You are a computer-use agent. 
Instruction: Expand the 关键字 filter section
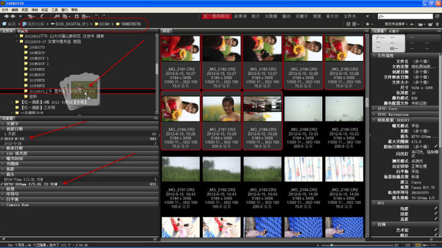pyautogui.click(x=3, y=124)
